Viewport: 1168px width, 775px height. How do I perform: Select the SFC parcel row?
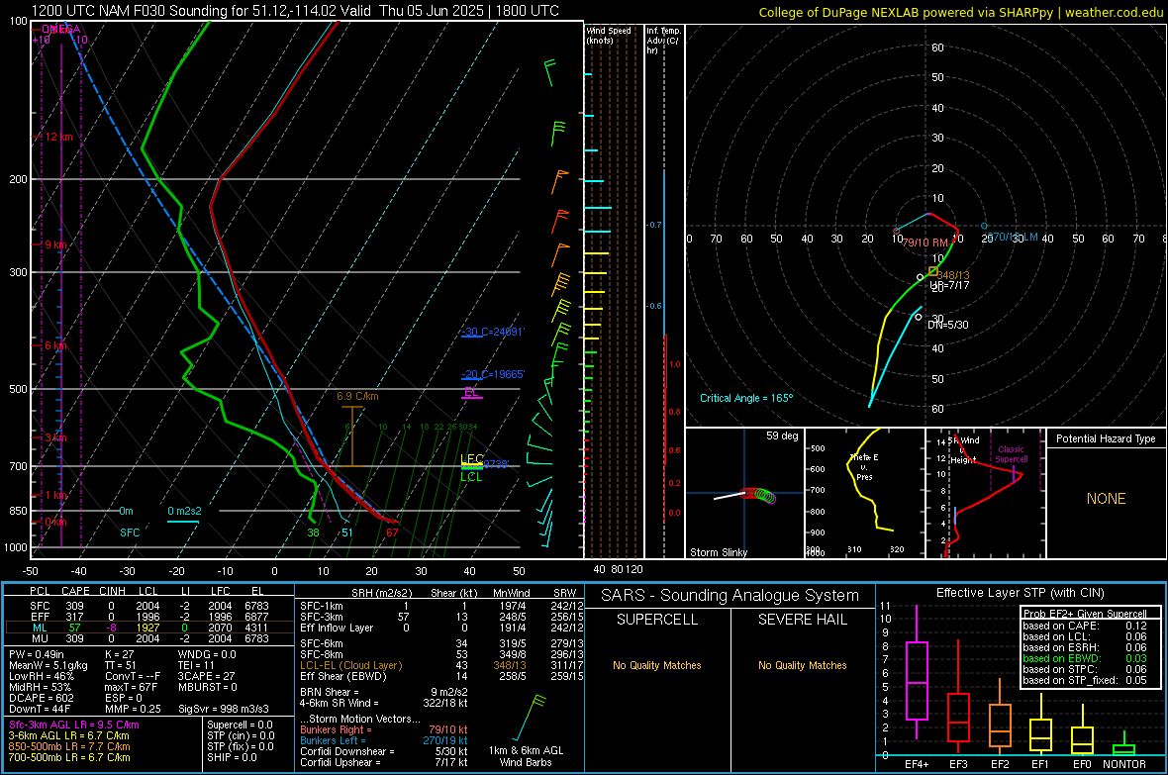pos(148,606)
